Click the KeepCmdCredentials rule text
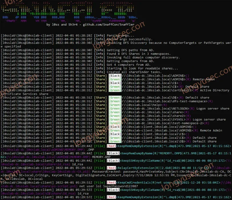 [x=134, y=183]
